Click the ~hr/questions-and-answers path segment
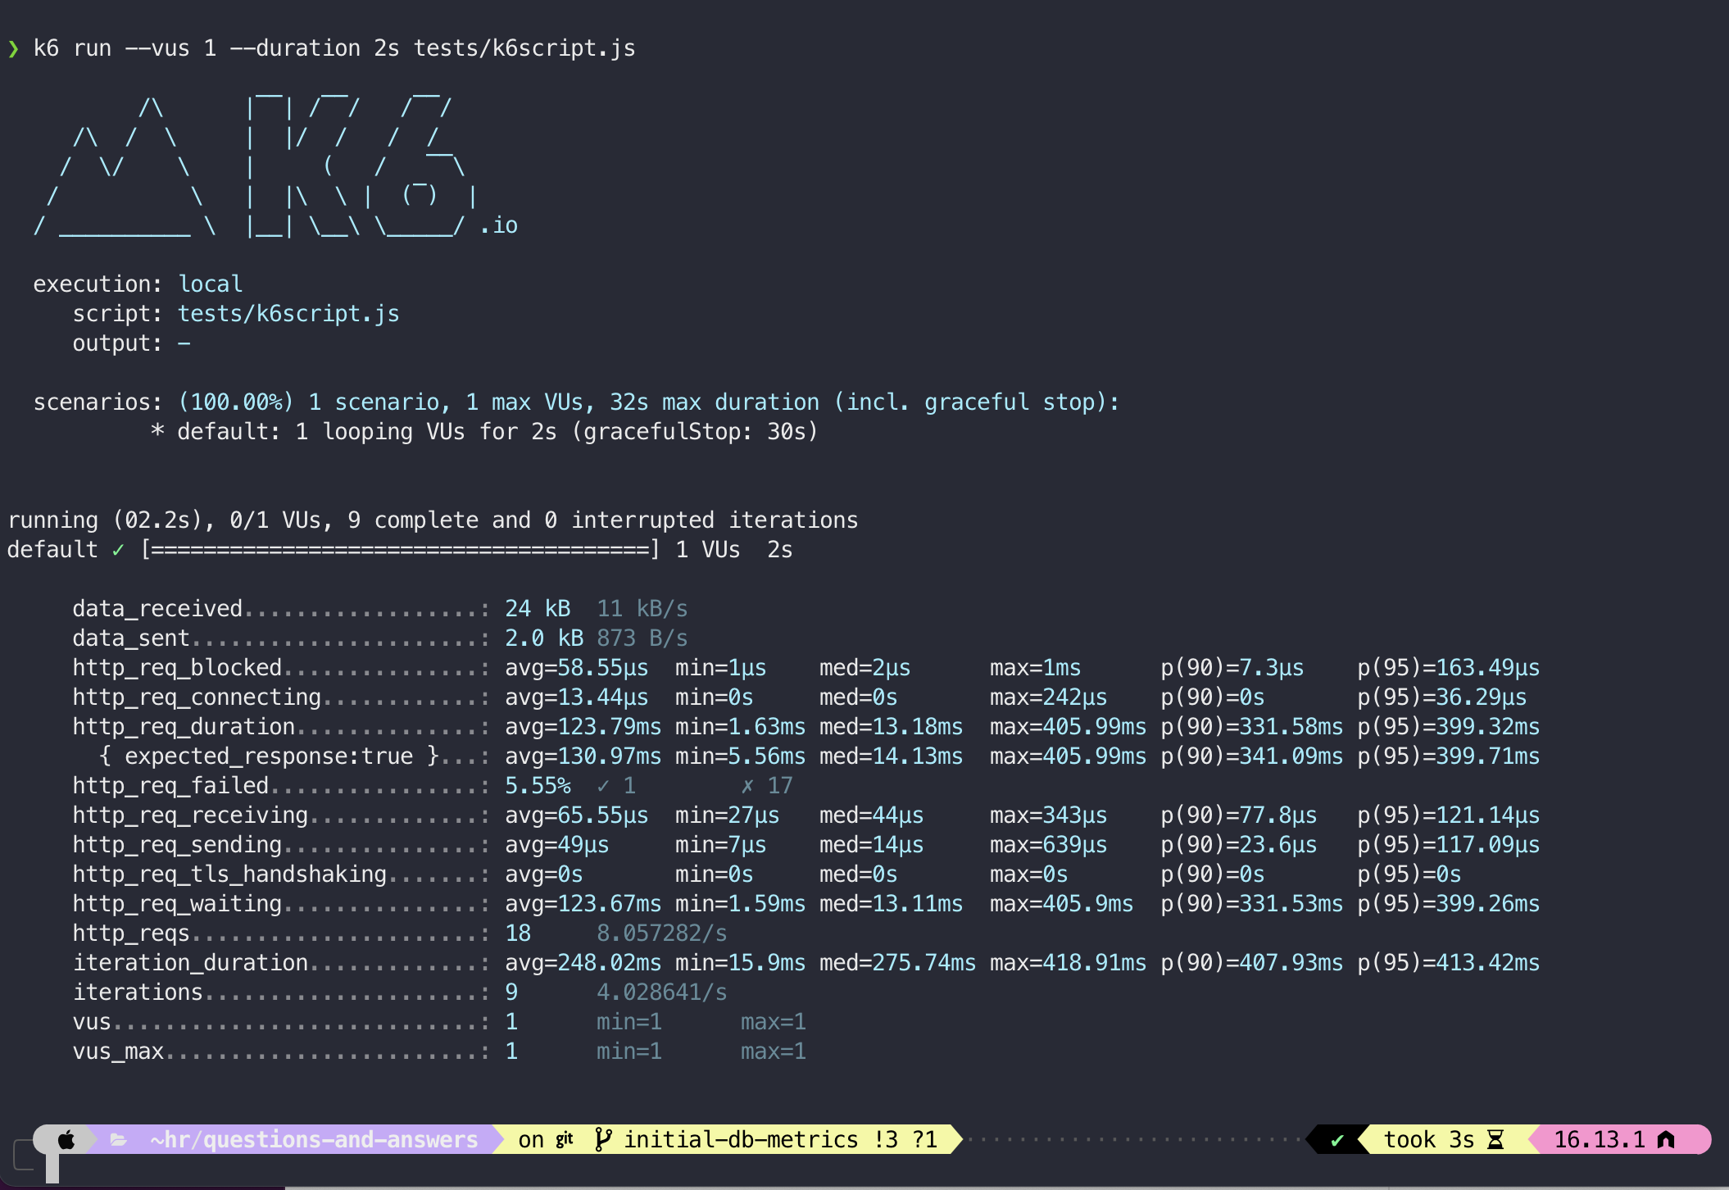 314,1139
